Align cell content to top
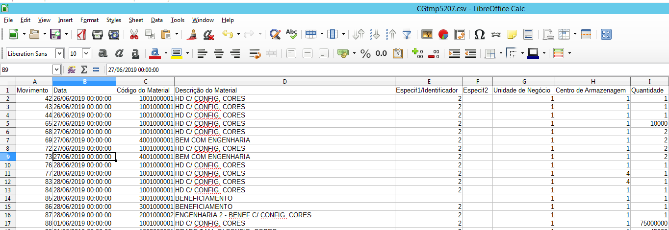Viewport: 669px width, 230px height. pos(291,53)
